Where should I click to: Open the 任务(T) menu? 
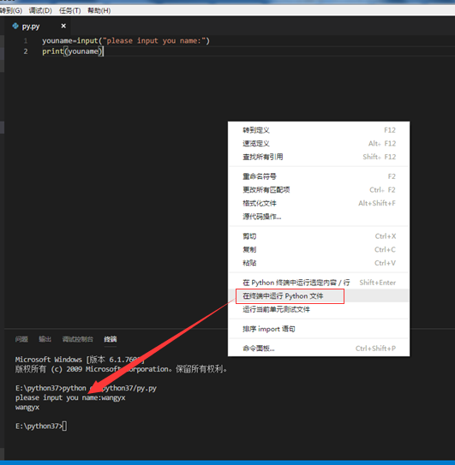(x=69, y=10)
